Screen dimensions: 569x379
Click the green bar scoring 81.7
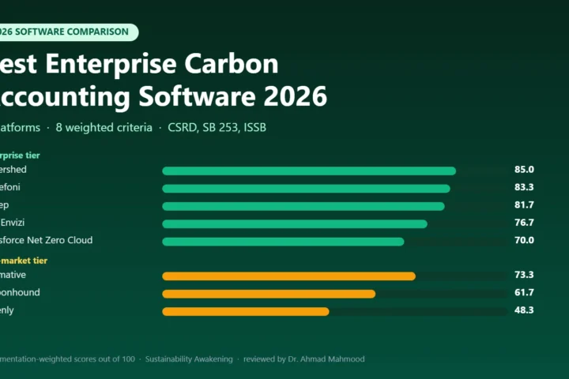point(303,206)
